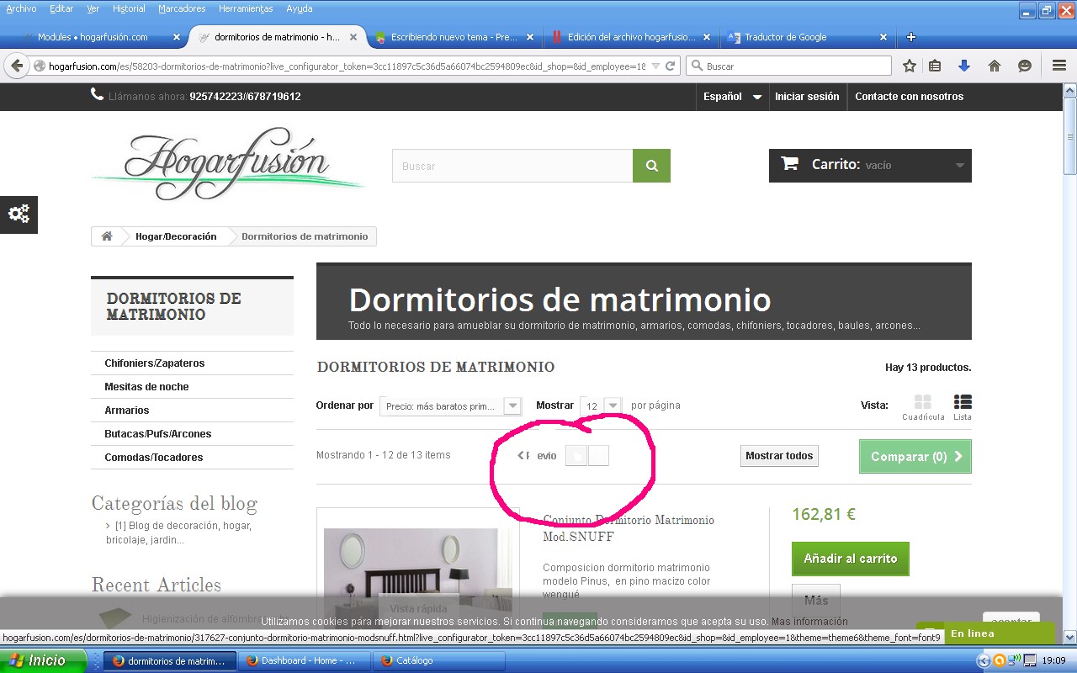This screenshot has height=673, width=1077.
Task: Bookmark this page with the star icon
Action: (x=910, y=66)
